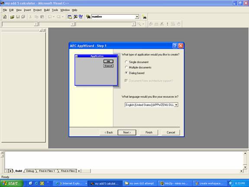Viewport: 249px width, 187px height.
Task: Click the Back button in AppWizard
Action: (109, 132)
